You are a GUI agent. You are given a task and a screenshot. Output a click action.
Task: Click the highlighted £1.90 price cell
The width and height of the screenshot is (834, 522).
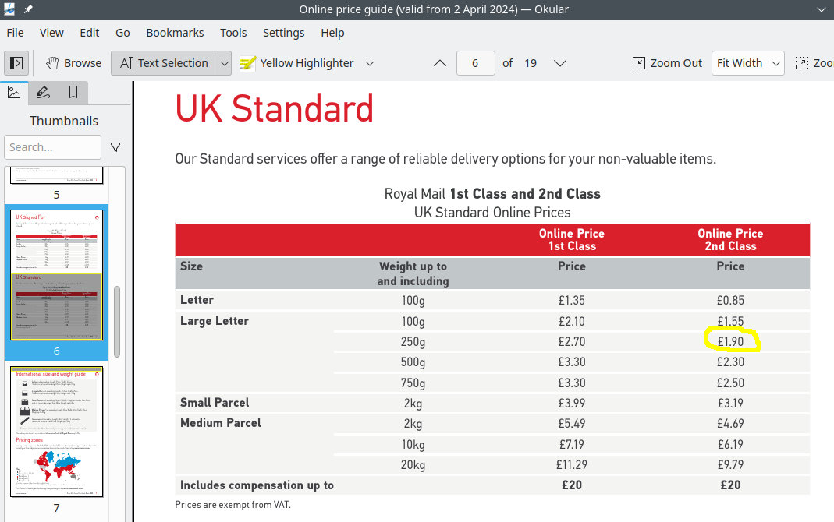click(x=730, y=341)
